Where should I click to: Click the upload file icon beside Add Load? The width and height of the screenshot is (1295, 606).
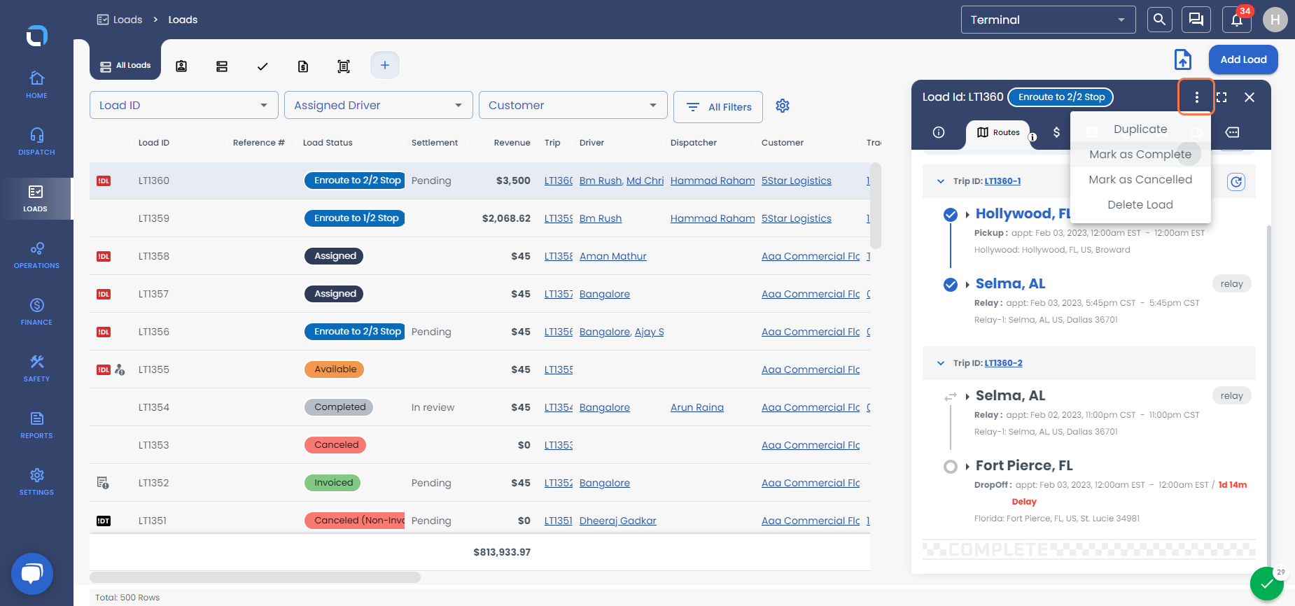[1182, 59]
